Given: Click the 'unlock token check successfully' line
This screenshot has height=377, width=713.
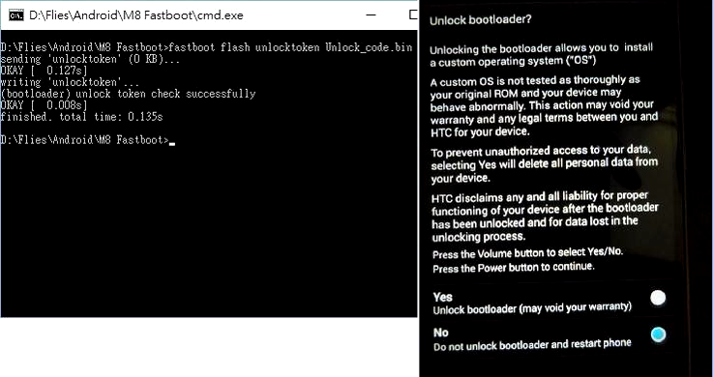Looking at the screenshot, I should (128, 94).
